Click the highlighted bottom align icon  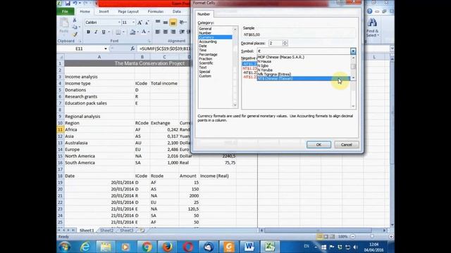[x=173, y=22]
